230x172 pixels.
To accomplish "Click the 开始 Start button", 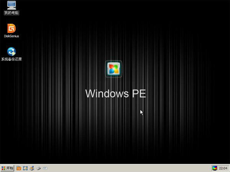I will coord(7,168).
